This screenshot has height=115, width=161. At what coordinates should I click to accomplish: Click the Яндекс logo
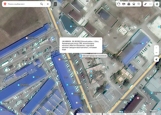coord(153,110)
